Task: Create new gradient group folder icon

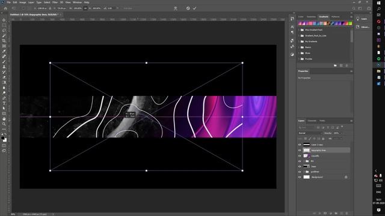Action: [335, 65]
